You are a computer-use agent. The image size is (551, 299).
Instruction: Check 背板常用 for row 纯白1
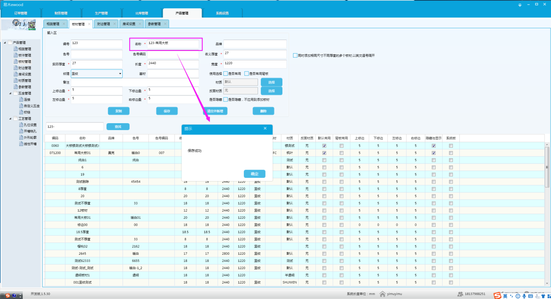click(341, 160)
